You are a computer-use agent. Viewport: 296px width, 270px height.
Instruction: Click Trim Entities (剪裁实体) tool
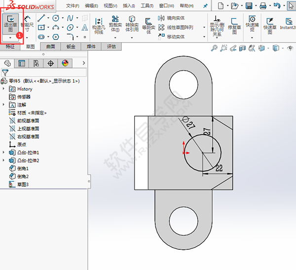(x=115, y=24)
